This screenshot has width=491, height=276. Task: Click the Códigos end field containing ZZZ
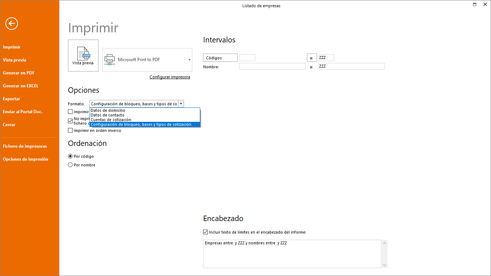326,58
